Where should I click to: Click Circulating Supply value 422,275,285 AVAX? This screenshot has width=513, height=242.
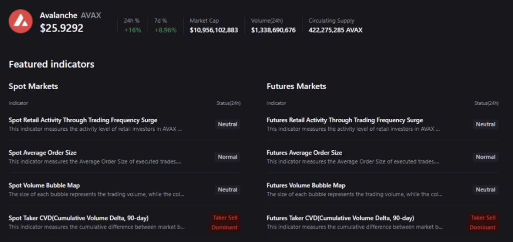(336, 30)
